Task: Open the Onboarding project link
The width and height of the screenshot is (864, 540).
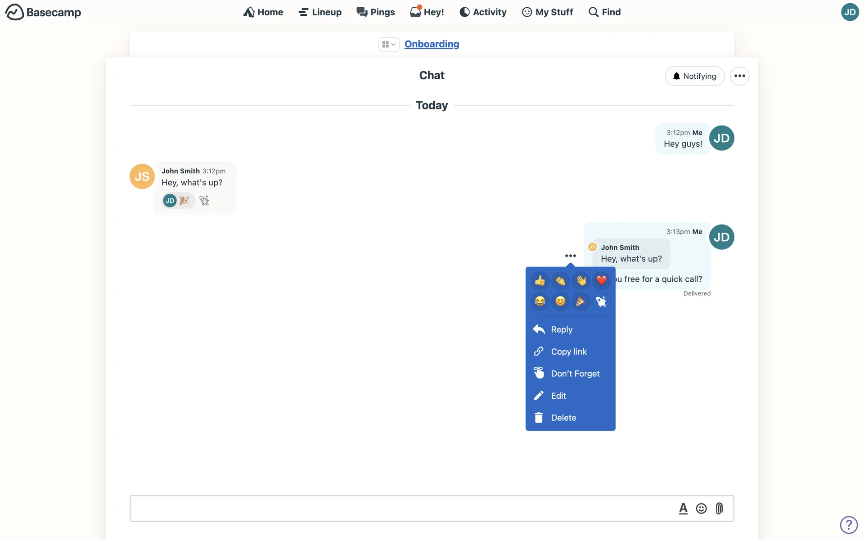Action: click(x=432, y=44)
